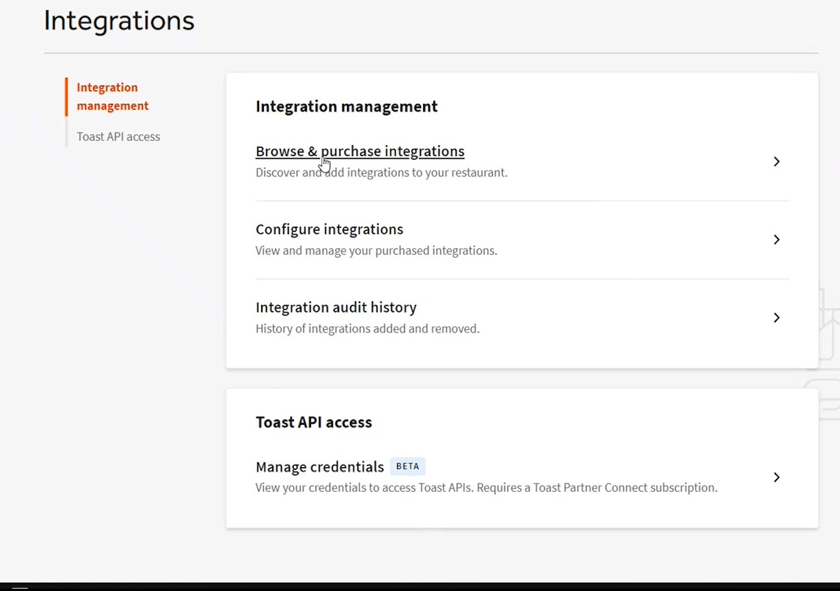The image size is (840, 591).
Task: Click the Toast API access card heading
Action: click(x=314, y=422)
